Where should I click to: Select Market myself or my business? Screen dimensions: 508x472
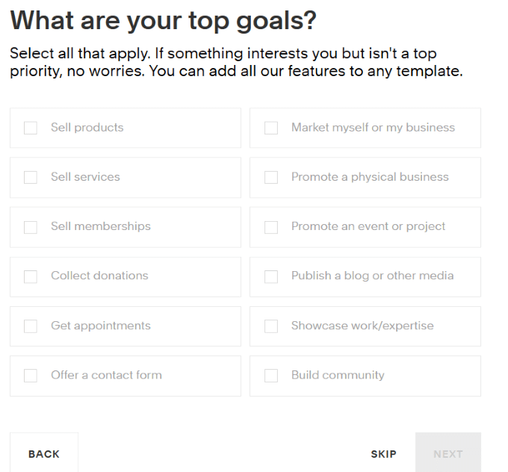pos(271,128)
